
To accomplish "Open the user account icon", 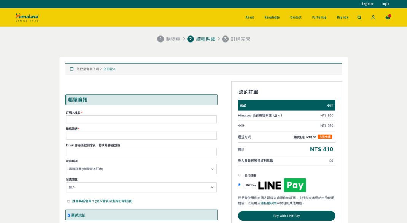I will tap(373, 18).
